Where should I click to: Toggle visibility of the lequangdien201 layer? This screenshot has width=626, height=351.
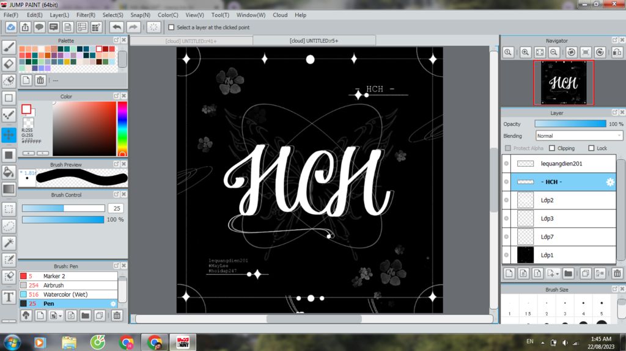coord(506,164)
